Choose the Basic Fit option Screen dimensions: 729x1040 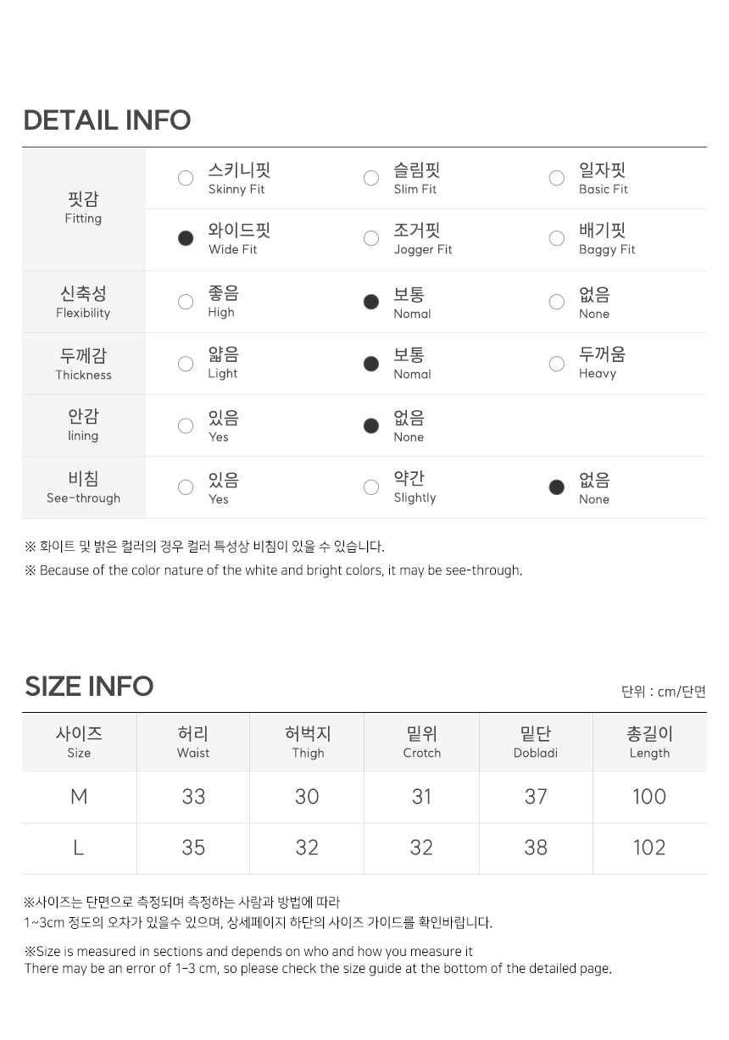pyautogui.click(x=557, y=178)
